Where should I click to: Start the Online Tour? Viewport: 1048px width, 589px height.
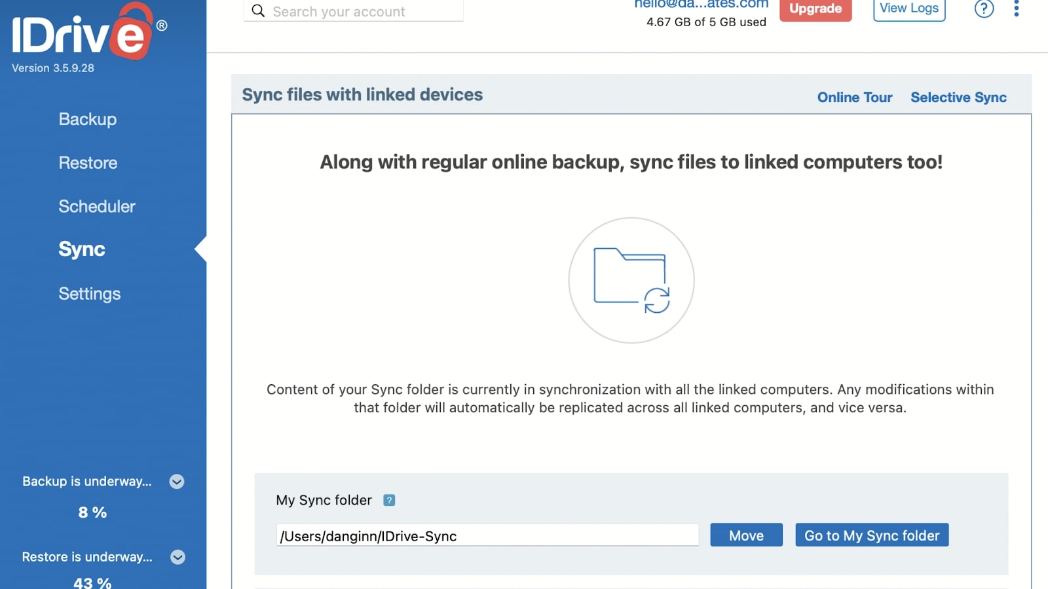854,97
